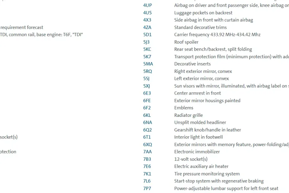
Task: Select the "Unsplit molded headliner" description text
Action: click(200, 123)
